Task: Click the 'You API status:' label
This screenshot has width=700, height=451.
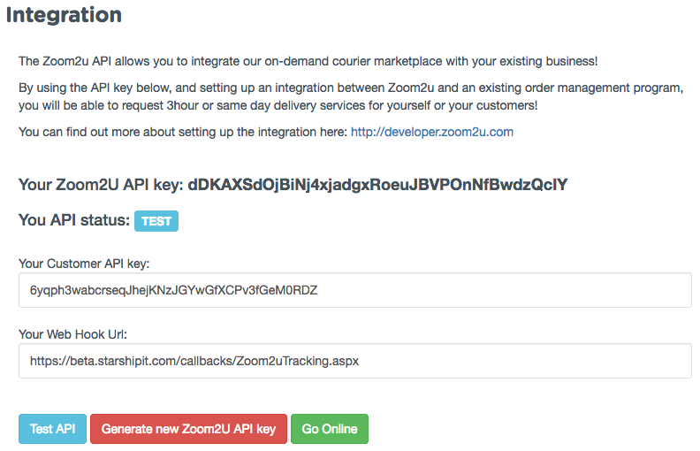Action: (x=74, y=220)
